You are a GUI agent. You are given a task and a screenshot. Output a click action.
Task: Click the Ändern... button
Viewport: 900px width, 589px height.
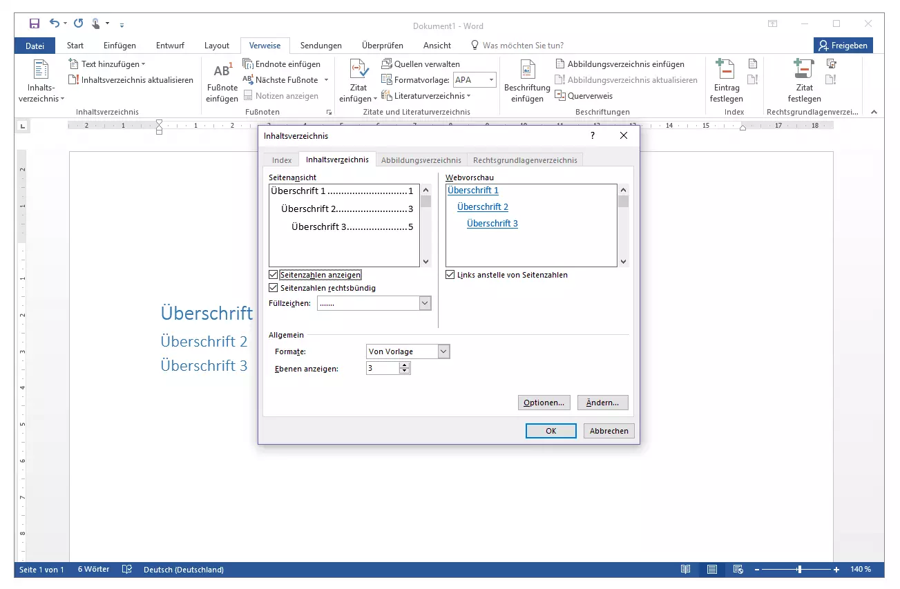click(x=603, y=403)
